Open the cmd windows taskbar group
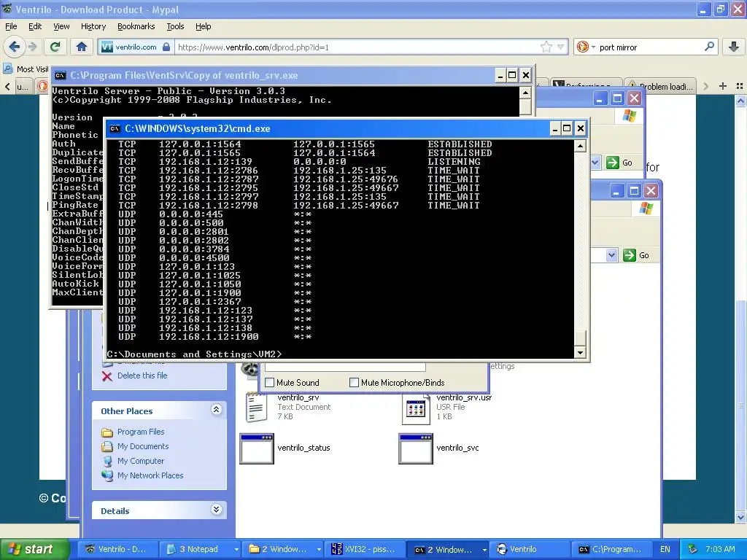747x560 pixels. (x=448, y=549)
